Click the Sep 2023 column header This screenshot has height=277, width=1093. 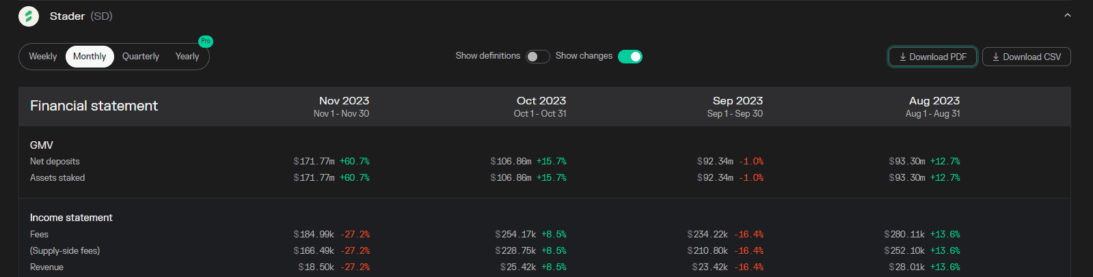tap(738, 101)
